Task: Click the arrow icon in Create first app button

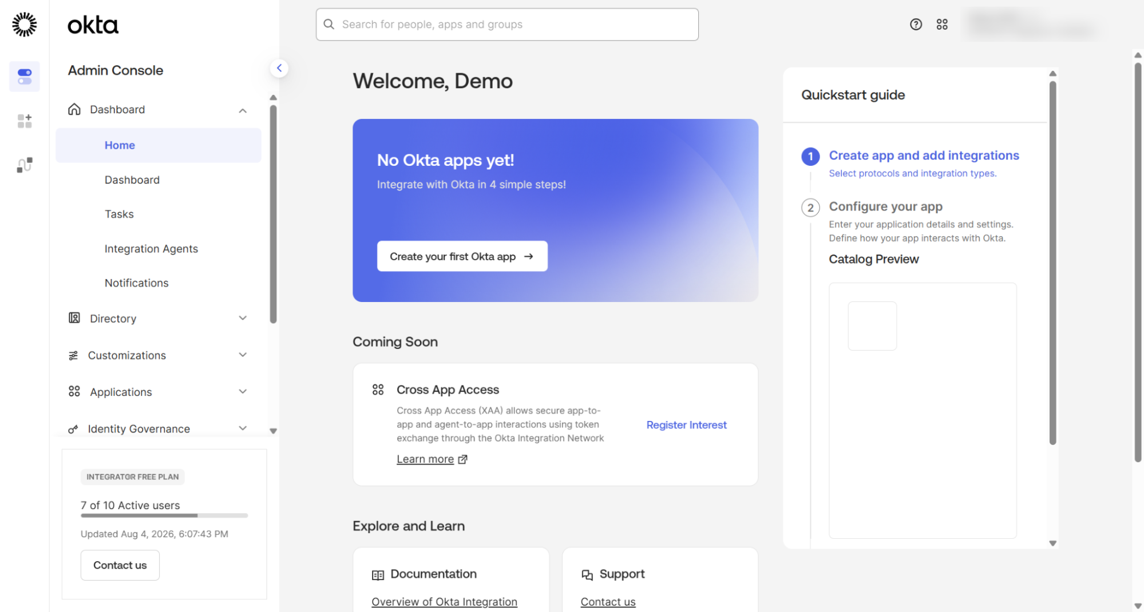Action: [x=529, y=256]
